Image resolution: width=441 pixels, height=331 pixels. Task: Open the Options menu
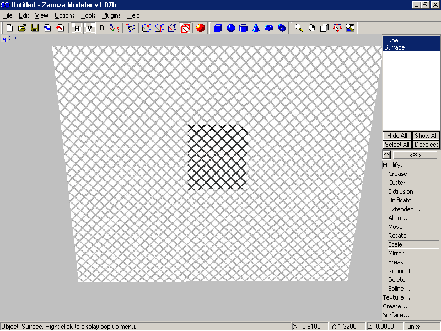pyautogui.click(x=64, y=15)
